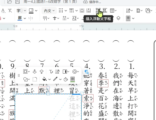Select the text box top-left corner handle
Viewport: 156px width, 120px height.
[15, 94]
